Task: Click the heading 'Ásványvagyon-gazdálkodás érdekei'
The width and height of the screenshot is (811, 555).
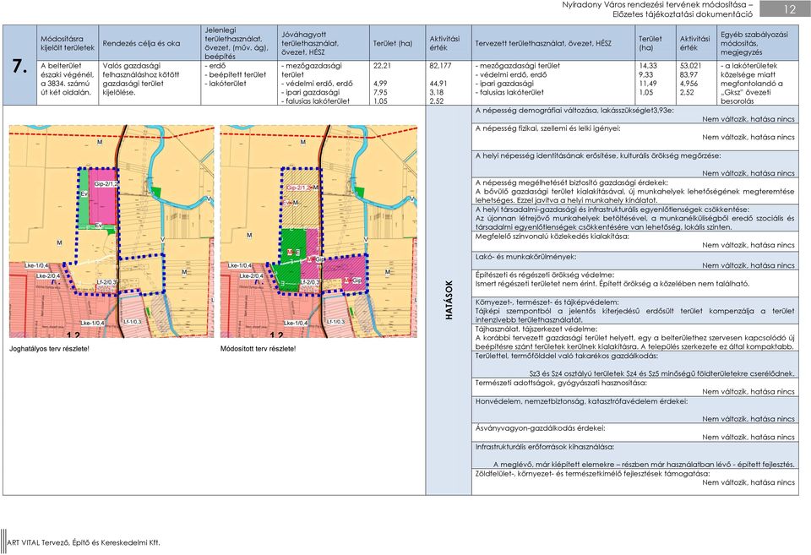Action: (x=540, y=427)
